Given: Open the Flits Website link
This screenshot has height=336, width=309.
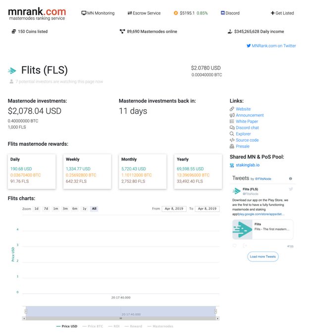Looking at the screenshot, I should (x=243, y=109).
